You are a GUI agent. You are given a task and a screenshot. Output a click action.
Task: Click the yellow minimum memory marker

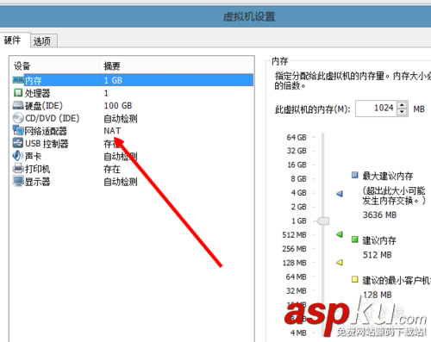pyautogui.click(x=340, y=263)
